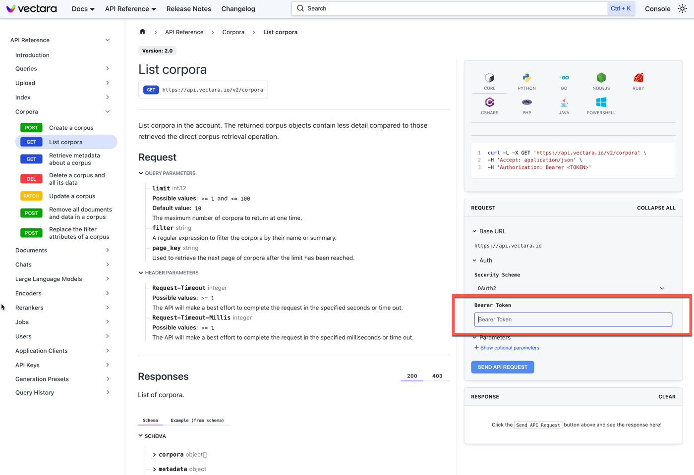Click the Vectara logo in the header
Viewport: 694px width, 475px height.
pyautogui.click(x=31, y=8)
